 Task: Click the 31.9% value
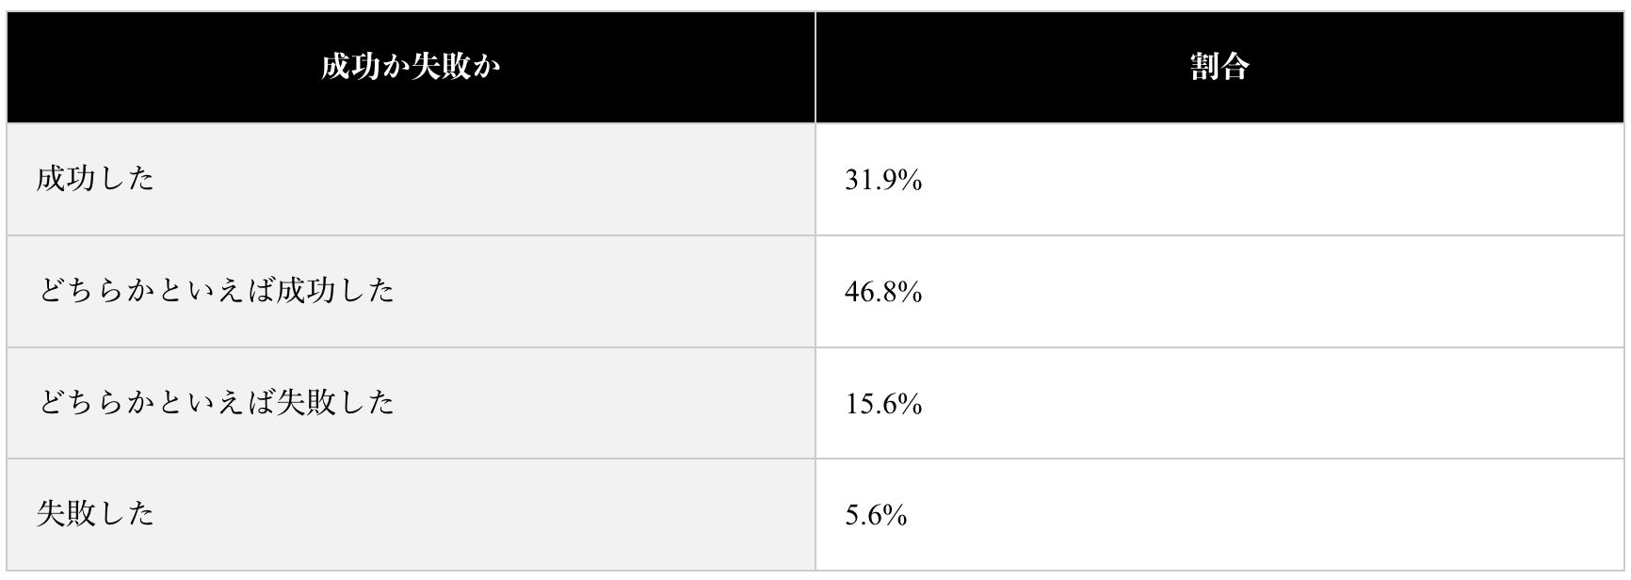point(882,180)
